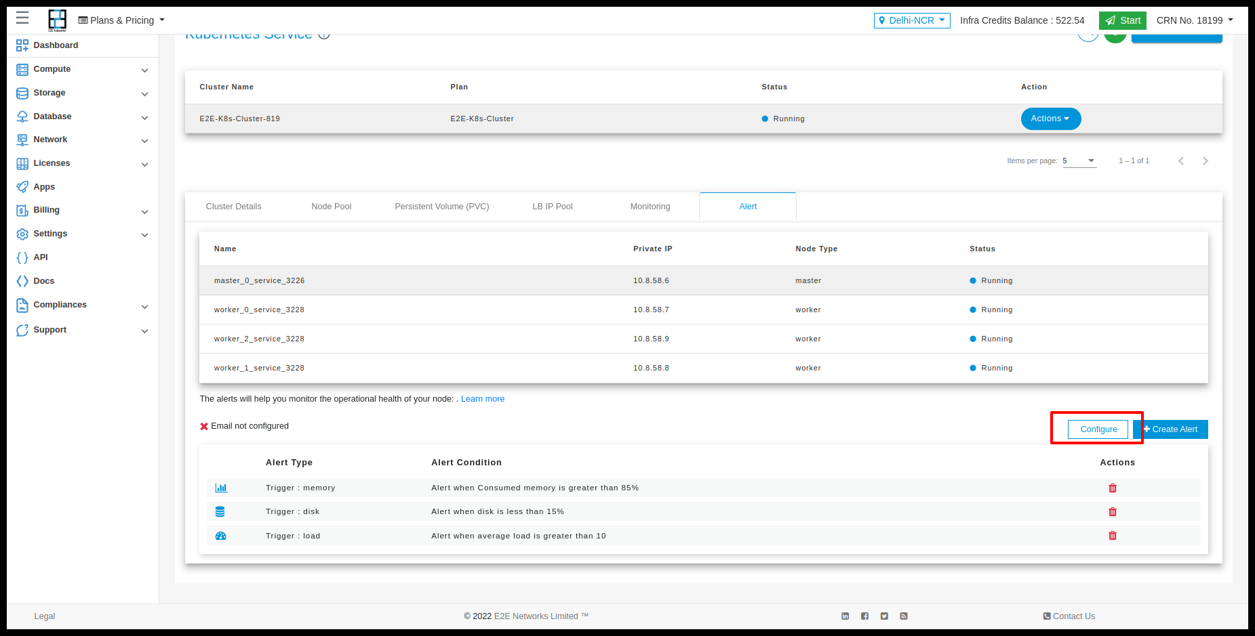The height and width of the screenshot is (636, 1255).
Task: Open the Legal footer link
Action: click(45, 616)
